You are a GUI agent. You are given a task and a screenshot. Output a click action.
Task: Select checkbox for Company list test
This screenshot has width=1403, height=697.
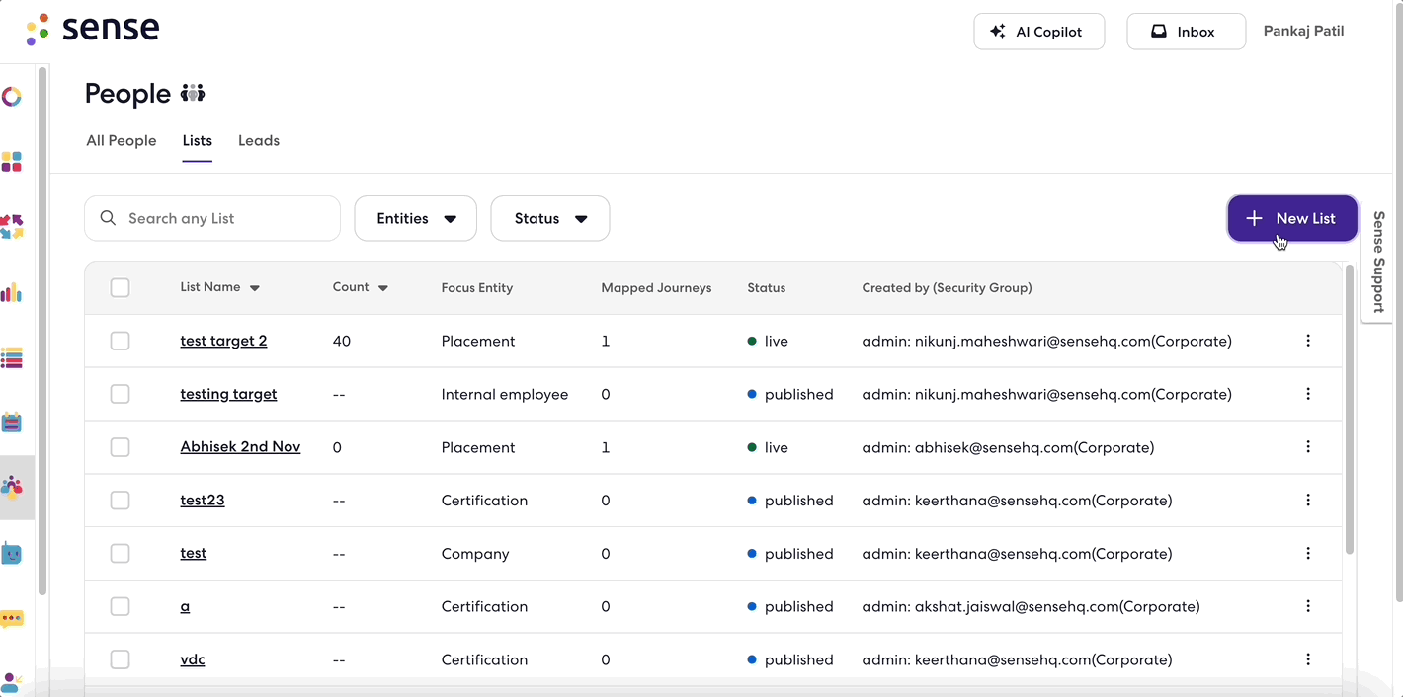(120, 554)
